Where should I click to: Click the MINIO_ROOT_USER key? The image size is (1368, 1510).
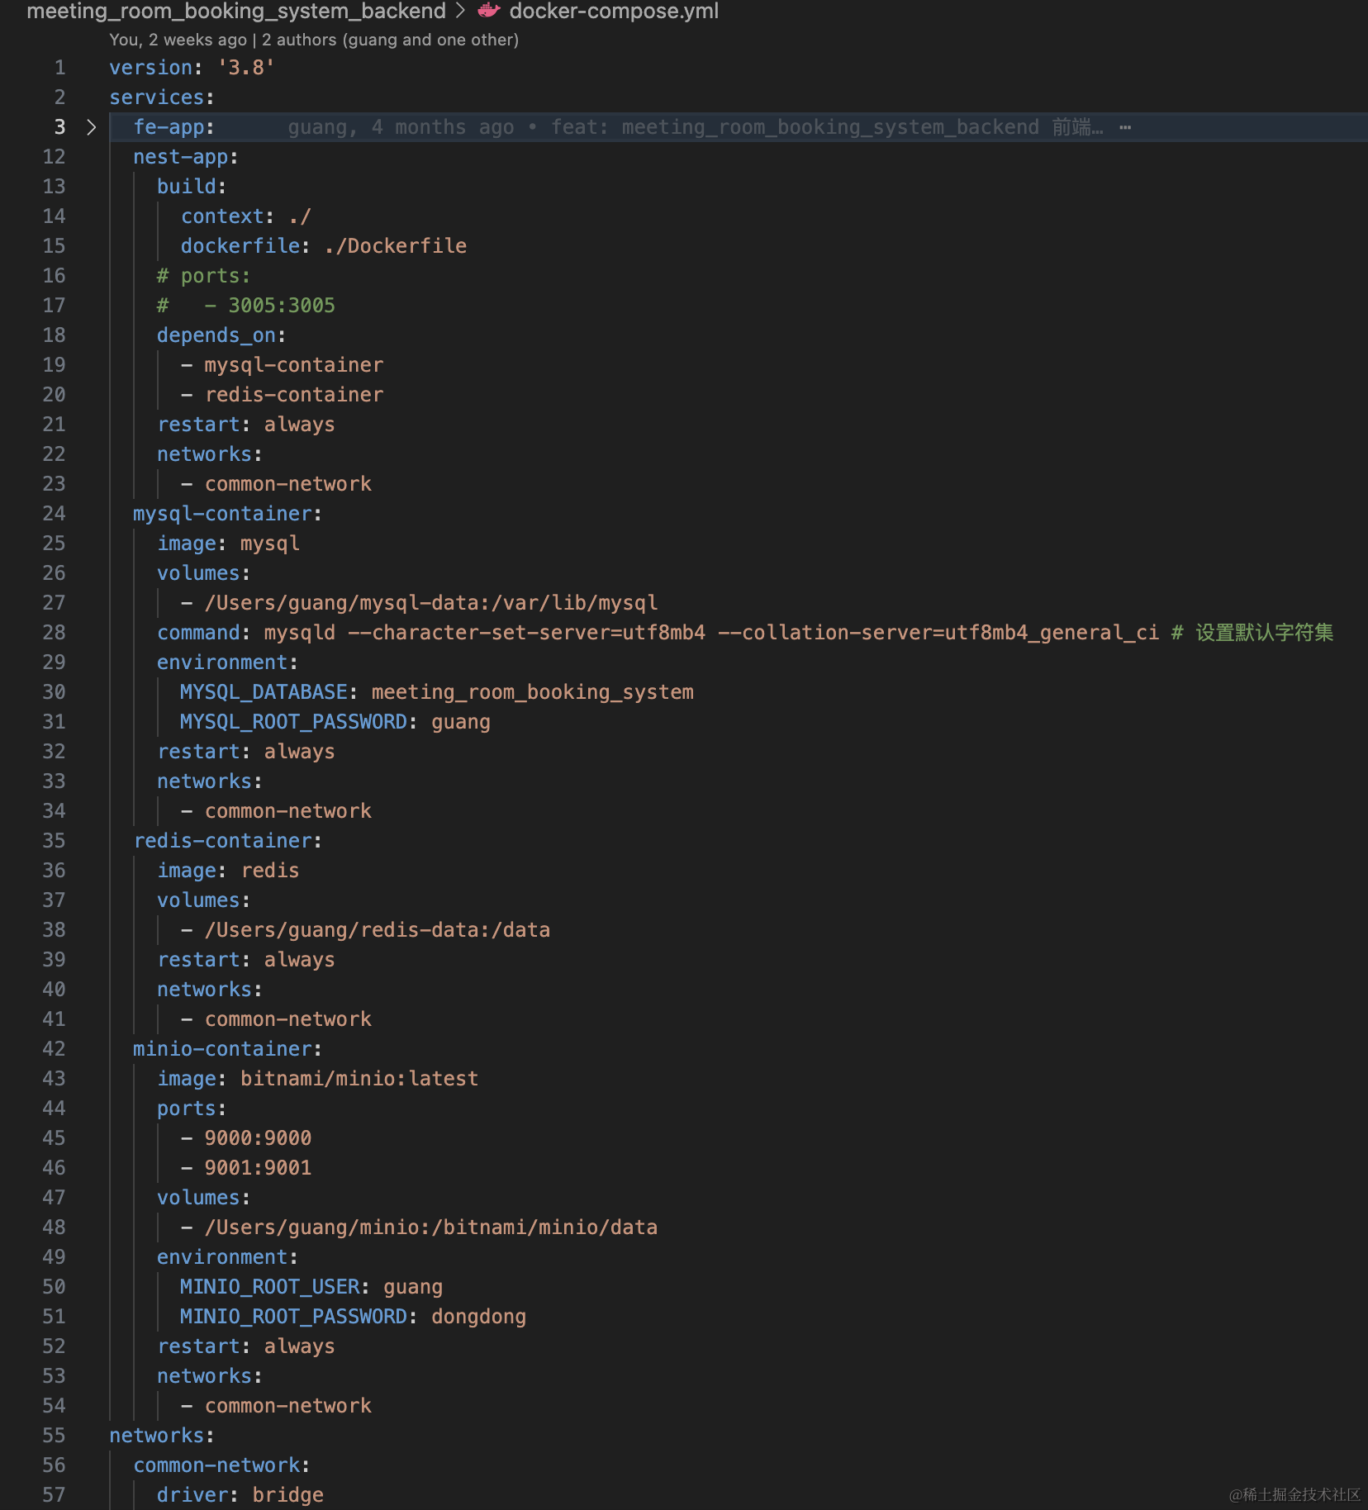(270, 1287)
